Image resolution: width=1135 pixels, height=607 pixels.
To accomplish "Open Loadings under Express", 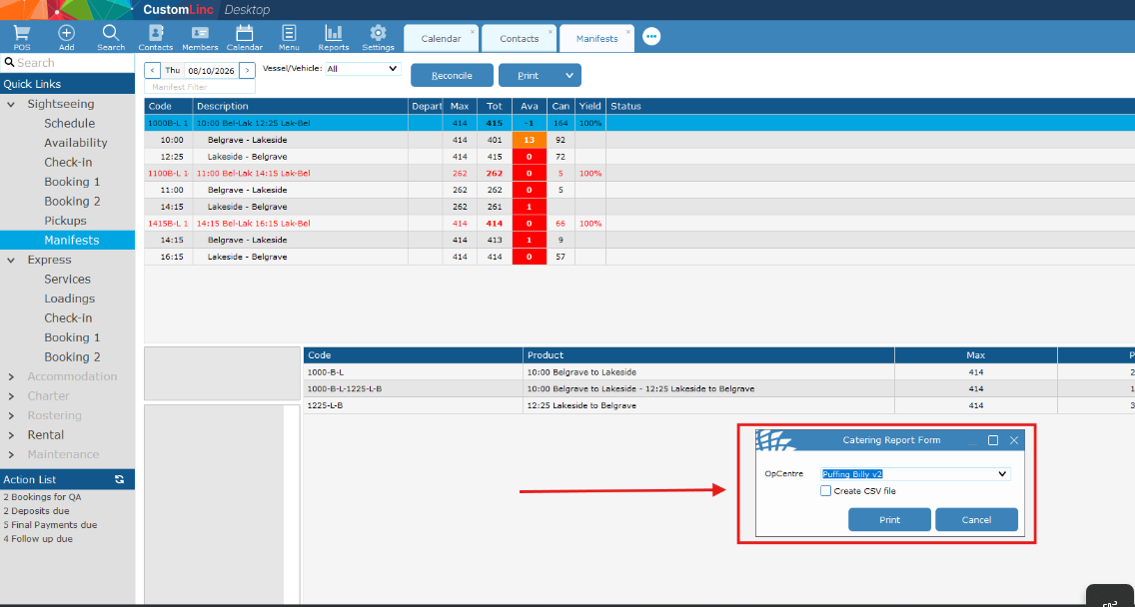I will tap(70, 299).
